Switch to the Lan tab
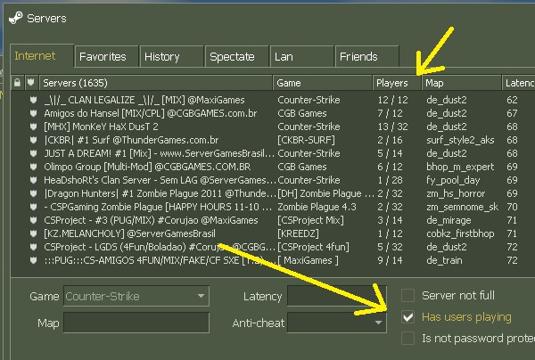This screenshot has width=535, height=360. tap(302, 57)
